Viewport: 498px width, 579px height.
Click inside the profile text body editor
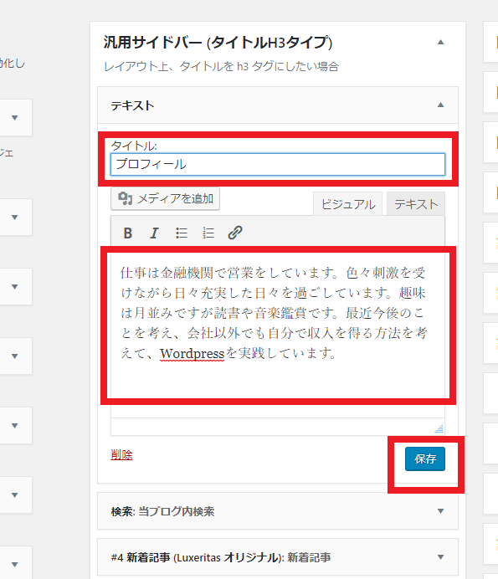tap(278, 325)
